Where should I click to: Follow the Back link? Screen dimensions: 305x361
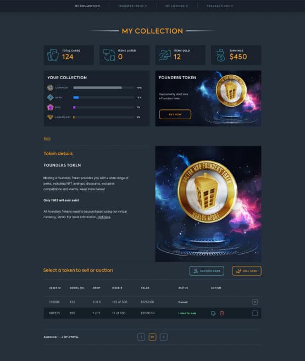47,138
